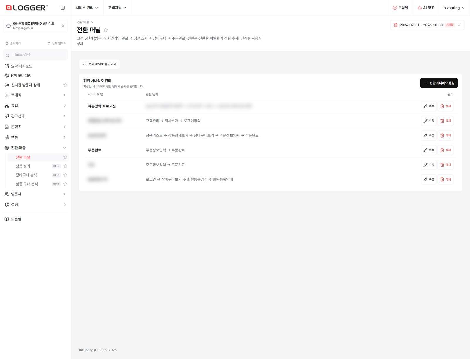Expand the 광고성과 menu section

tap(35, 116)
